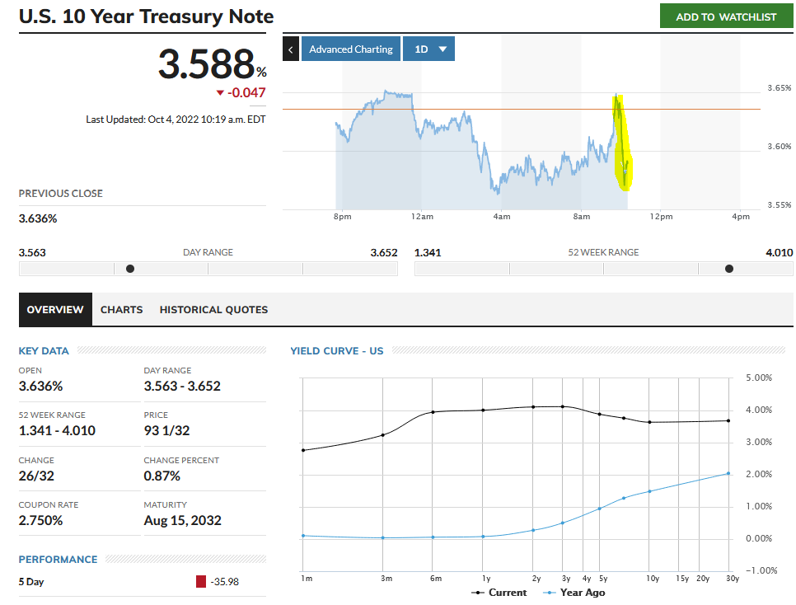796x605 pixels.
Task: Switch to the Overview tab
Action: coord(55,309)
